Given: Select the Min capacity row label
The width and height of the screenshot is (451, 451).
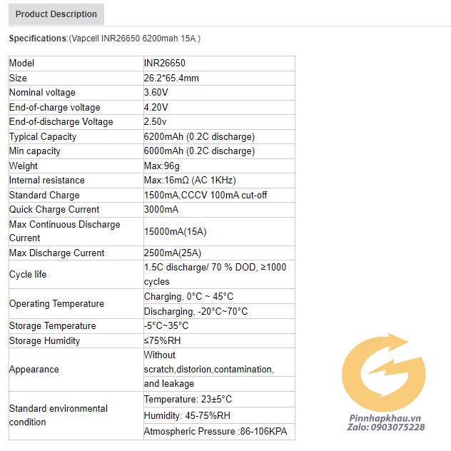Looking at the screenshot, I should [35, 151].
